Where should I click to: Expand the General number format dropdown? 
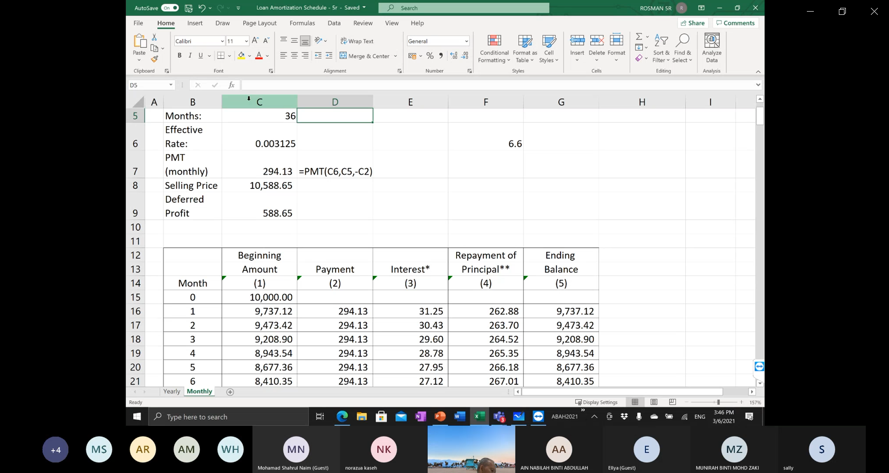tap(466, 41)
